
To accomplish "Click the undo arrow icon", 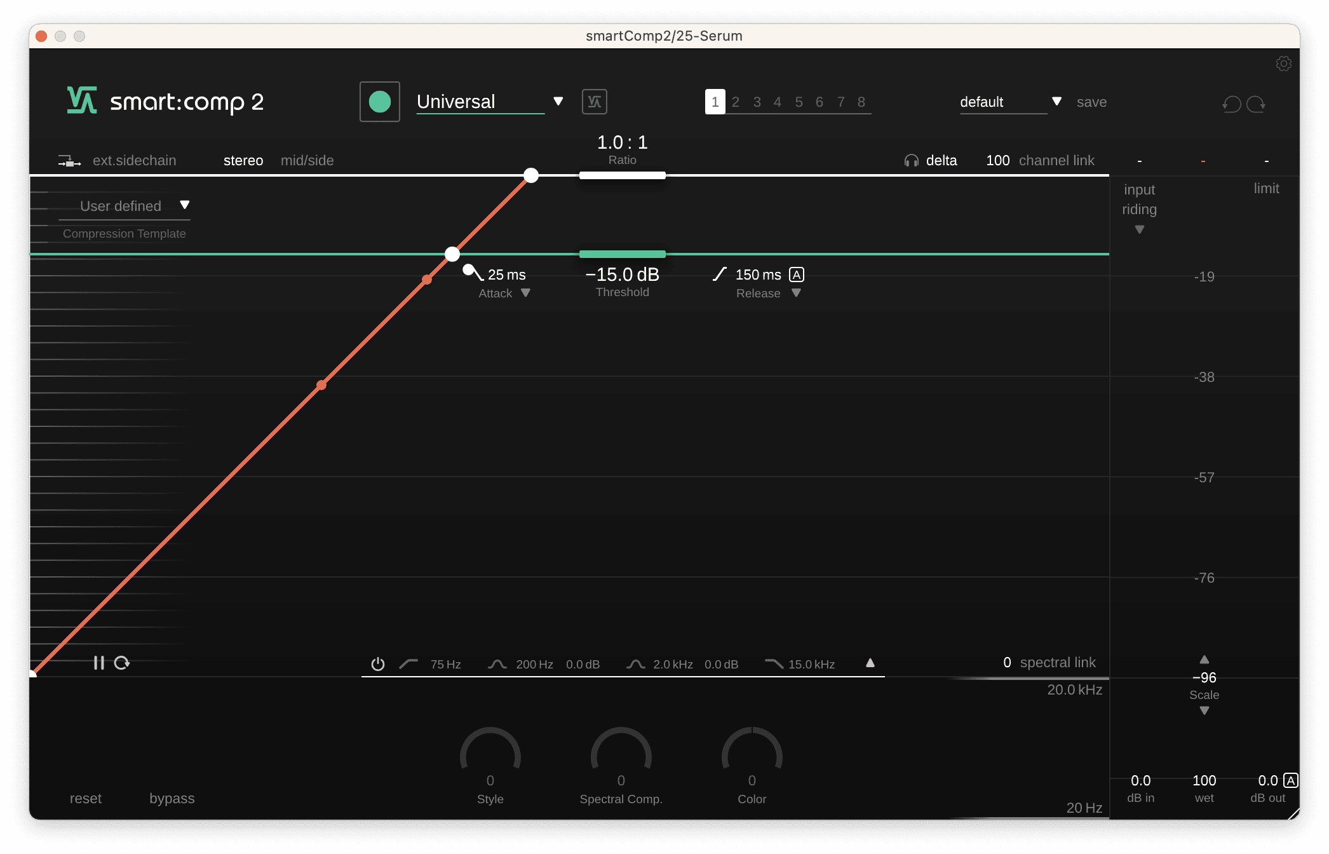I will (x=1232, y=104).
